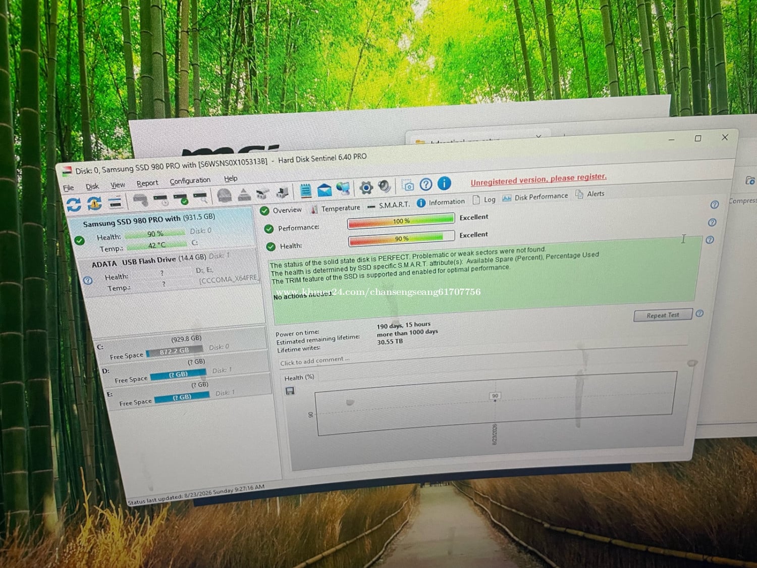Click the 'Click to add comment' field
Image resolution: width=757 pixels, height=568 pixels.
click(315, 361)
